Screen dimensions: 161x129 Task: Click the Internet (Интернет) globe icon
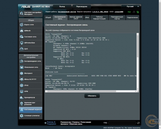pos(21,73)
